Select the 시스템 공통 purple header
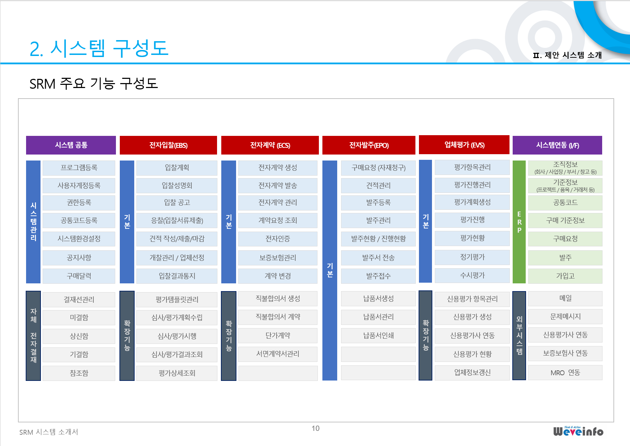Screen dimensions: 630x446 point(71,145)
